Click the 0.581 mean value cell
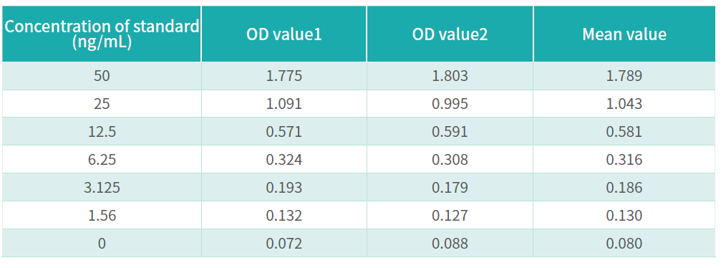721x268 pixels. pyautogui.click(x=624, y=132)
